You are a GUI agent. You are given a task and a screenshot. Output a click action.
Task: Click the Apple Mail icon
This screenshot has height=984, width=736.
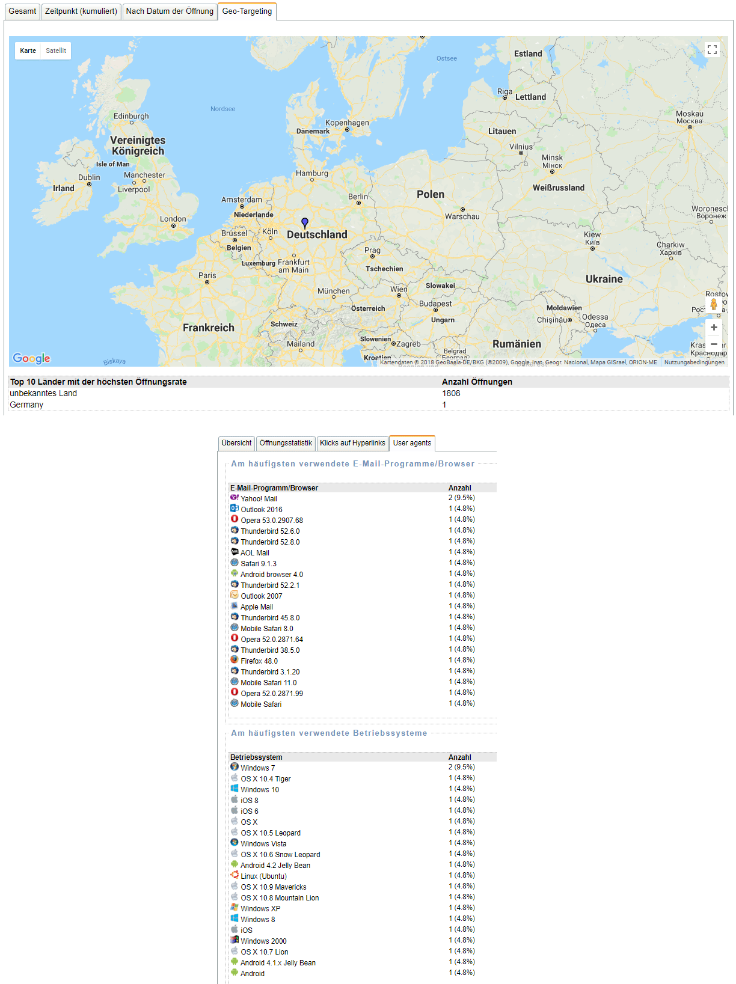pos(235,606)
